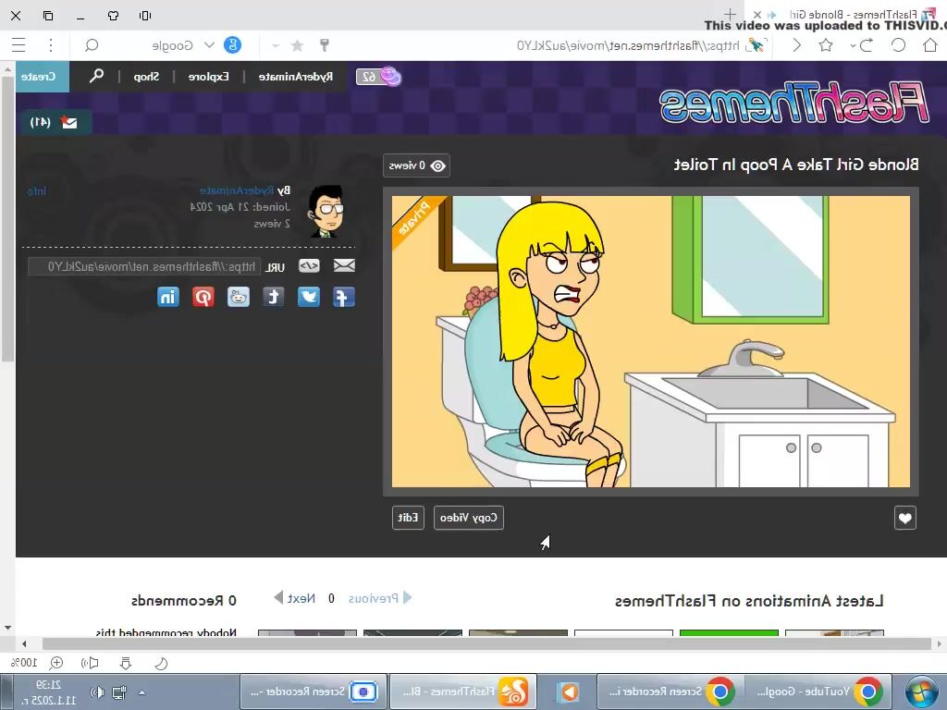947x710 pixels.
Task: Click the download arrow icon in status bar
Action: click(126, 664)
